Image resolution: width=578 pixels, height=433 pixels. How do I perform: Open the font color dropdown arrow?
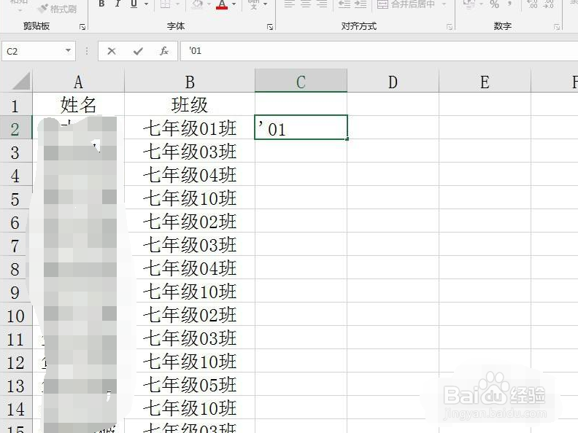click(x=234, y=4)
